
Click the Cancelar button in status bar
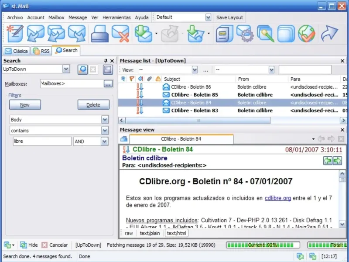pos(55,245)
